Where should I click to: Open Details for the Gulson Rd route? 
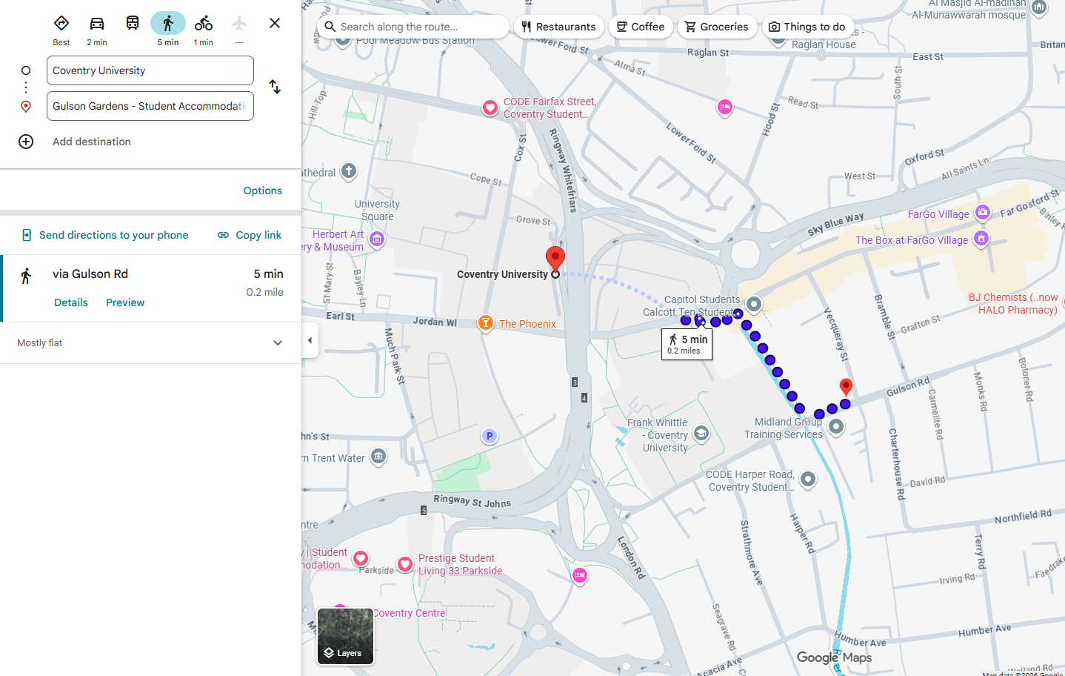71,302
